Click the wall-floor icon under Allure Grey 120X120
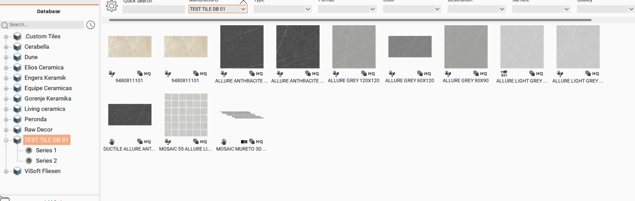635x201 pixels. [x=336, y=73]
